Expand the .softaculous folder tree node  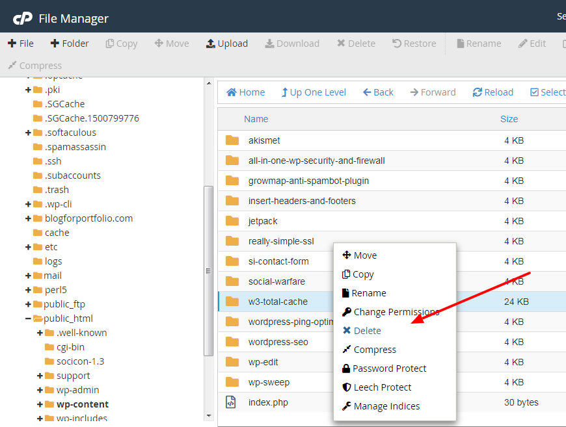[x=28, y=133]
